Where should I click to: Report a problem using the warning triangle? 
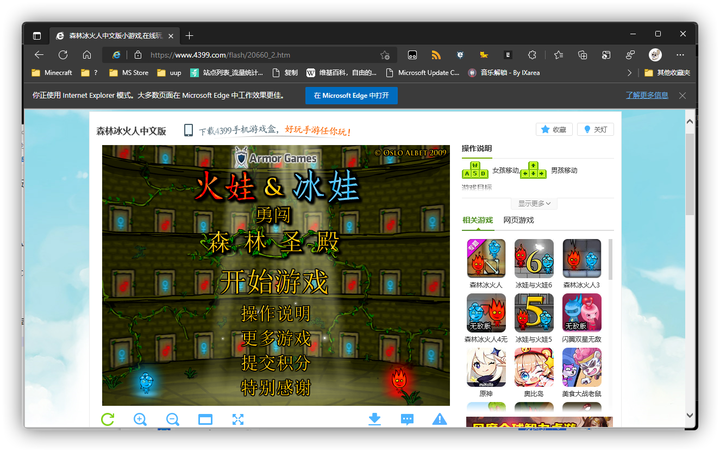440,419
